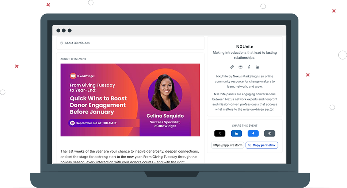Viewport: 347px width, 188px height.
Task: Open NXUnite's Facebook profile icon
Action: (x=249, y=67)
